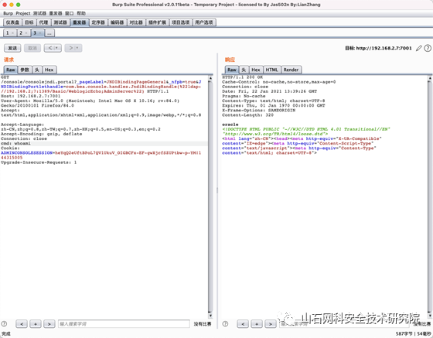433x338 pixels.
Task: Open the Project menu
Action: point(23,13)
